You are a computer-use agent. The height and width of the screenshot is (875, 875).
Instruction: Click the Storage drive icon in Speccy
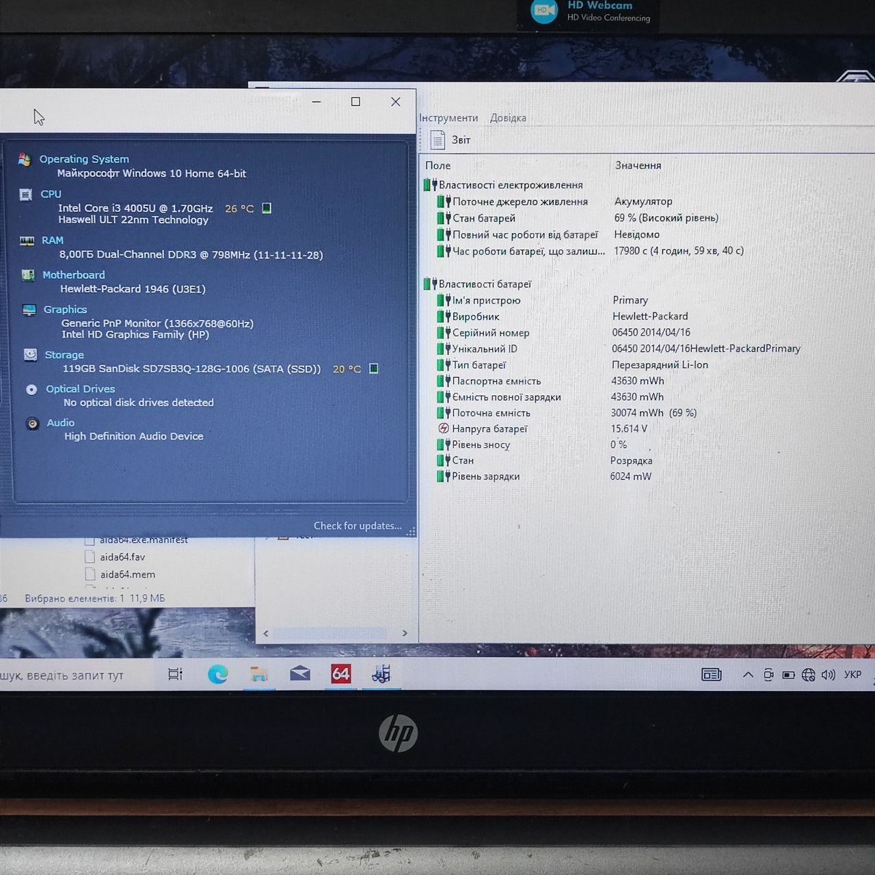30,355
